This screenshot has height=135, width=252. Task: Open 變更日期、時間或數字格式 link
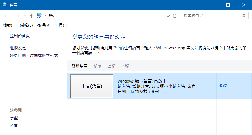(x=34, y=55)
